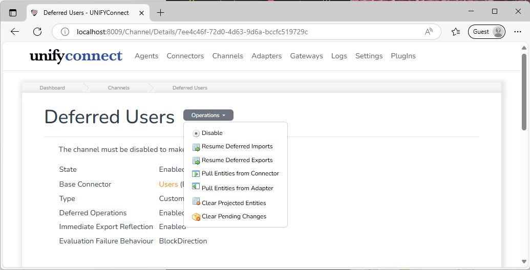Click the Pull Entities from Connector icon
The height and width of the screenshot is (270, 530).
tap(196, 174)
